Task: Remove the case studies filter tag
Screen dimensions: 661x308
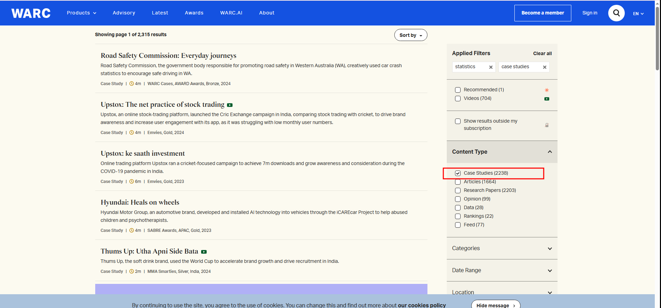Action: [x=544, y=67]
